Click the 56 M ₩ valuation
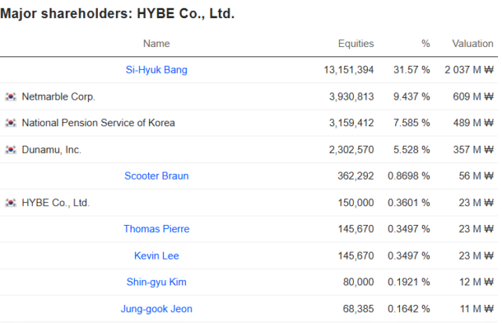 pyautogui.click(x=476, y=176)
